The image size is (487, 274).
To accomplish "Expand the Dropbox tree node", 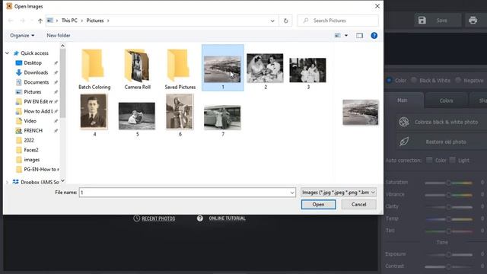I will (x=7, y=182).
